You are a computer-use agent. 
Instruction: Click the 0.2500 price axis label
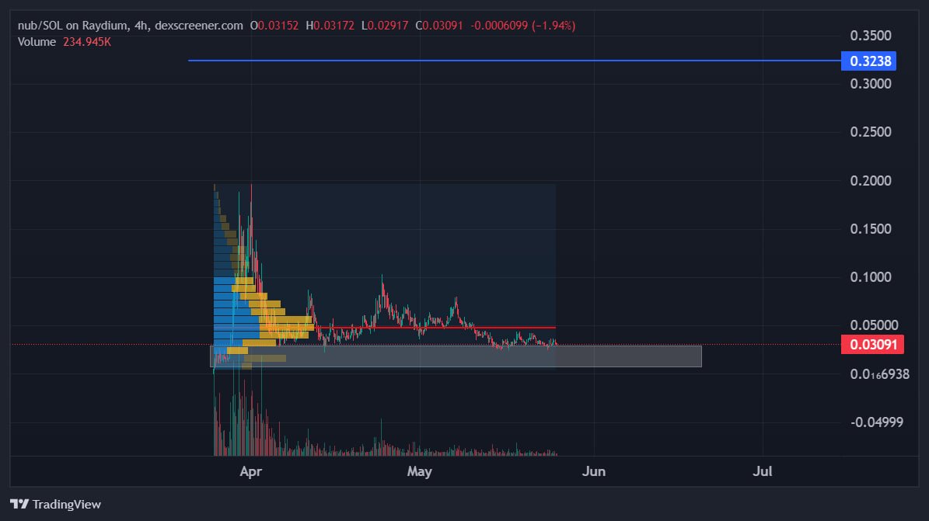[x=871, y=132]
